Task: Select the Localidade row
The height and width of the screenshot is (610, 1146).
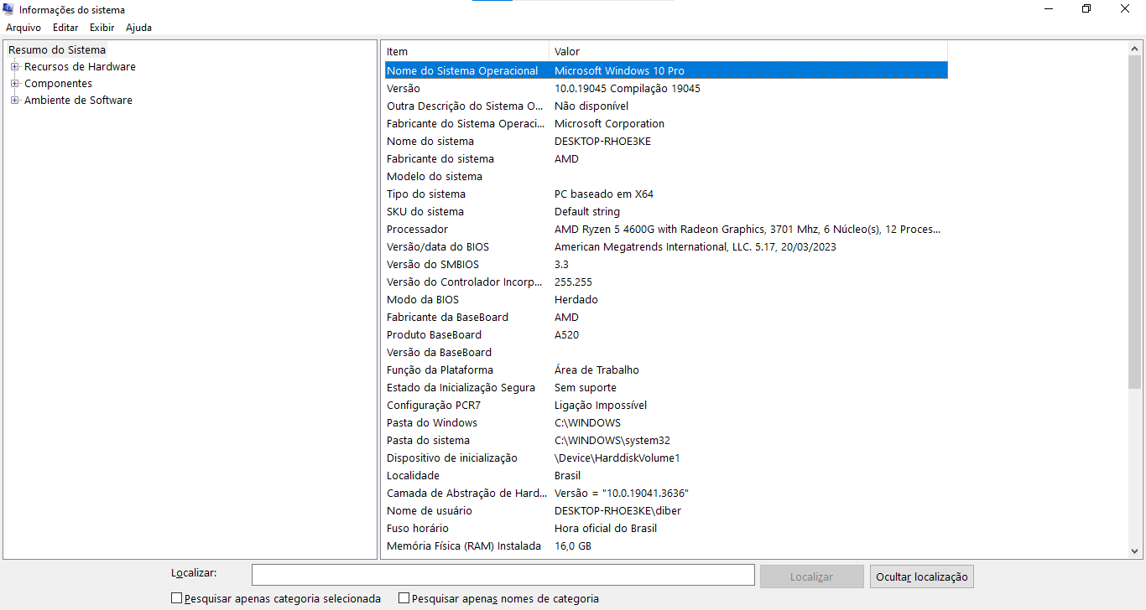Action: tap(665, 476)
